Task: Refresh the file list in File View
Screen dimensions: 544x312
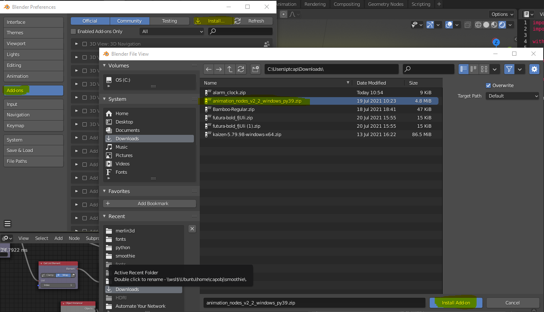Action: pyautogui.click(x=241, y=69)
